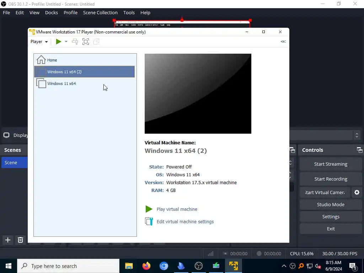This screenshot has height=273, width=364.
Task: Open OBS Settings button
Action: [331, 216]
